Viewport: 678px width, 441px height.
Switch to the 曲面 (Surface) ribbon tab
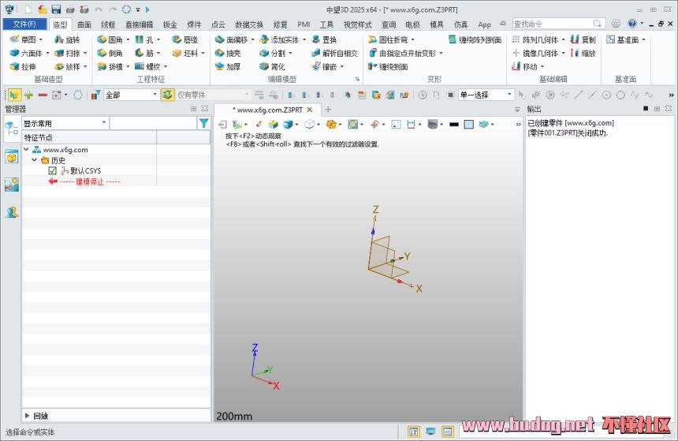pos(84,24)
